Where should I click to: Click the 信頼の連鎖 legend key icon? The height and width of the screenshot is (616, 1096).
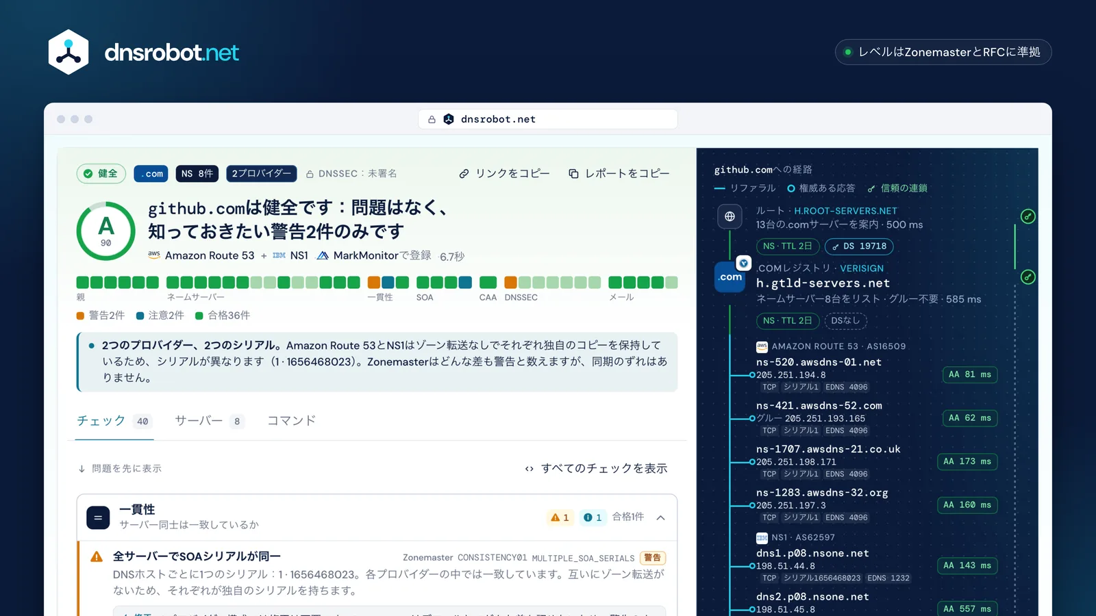point(871,188)
